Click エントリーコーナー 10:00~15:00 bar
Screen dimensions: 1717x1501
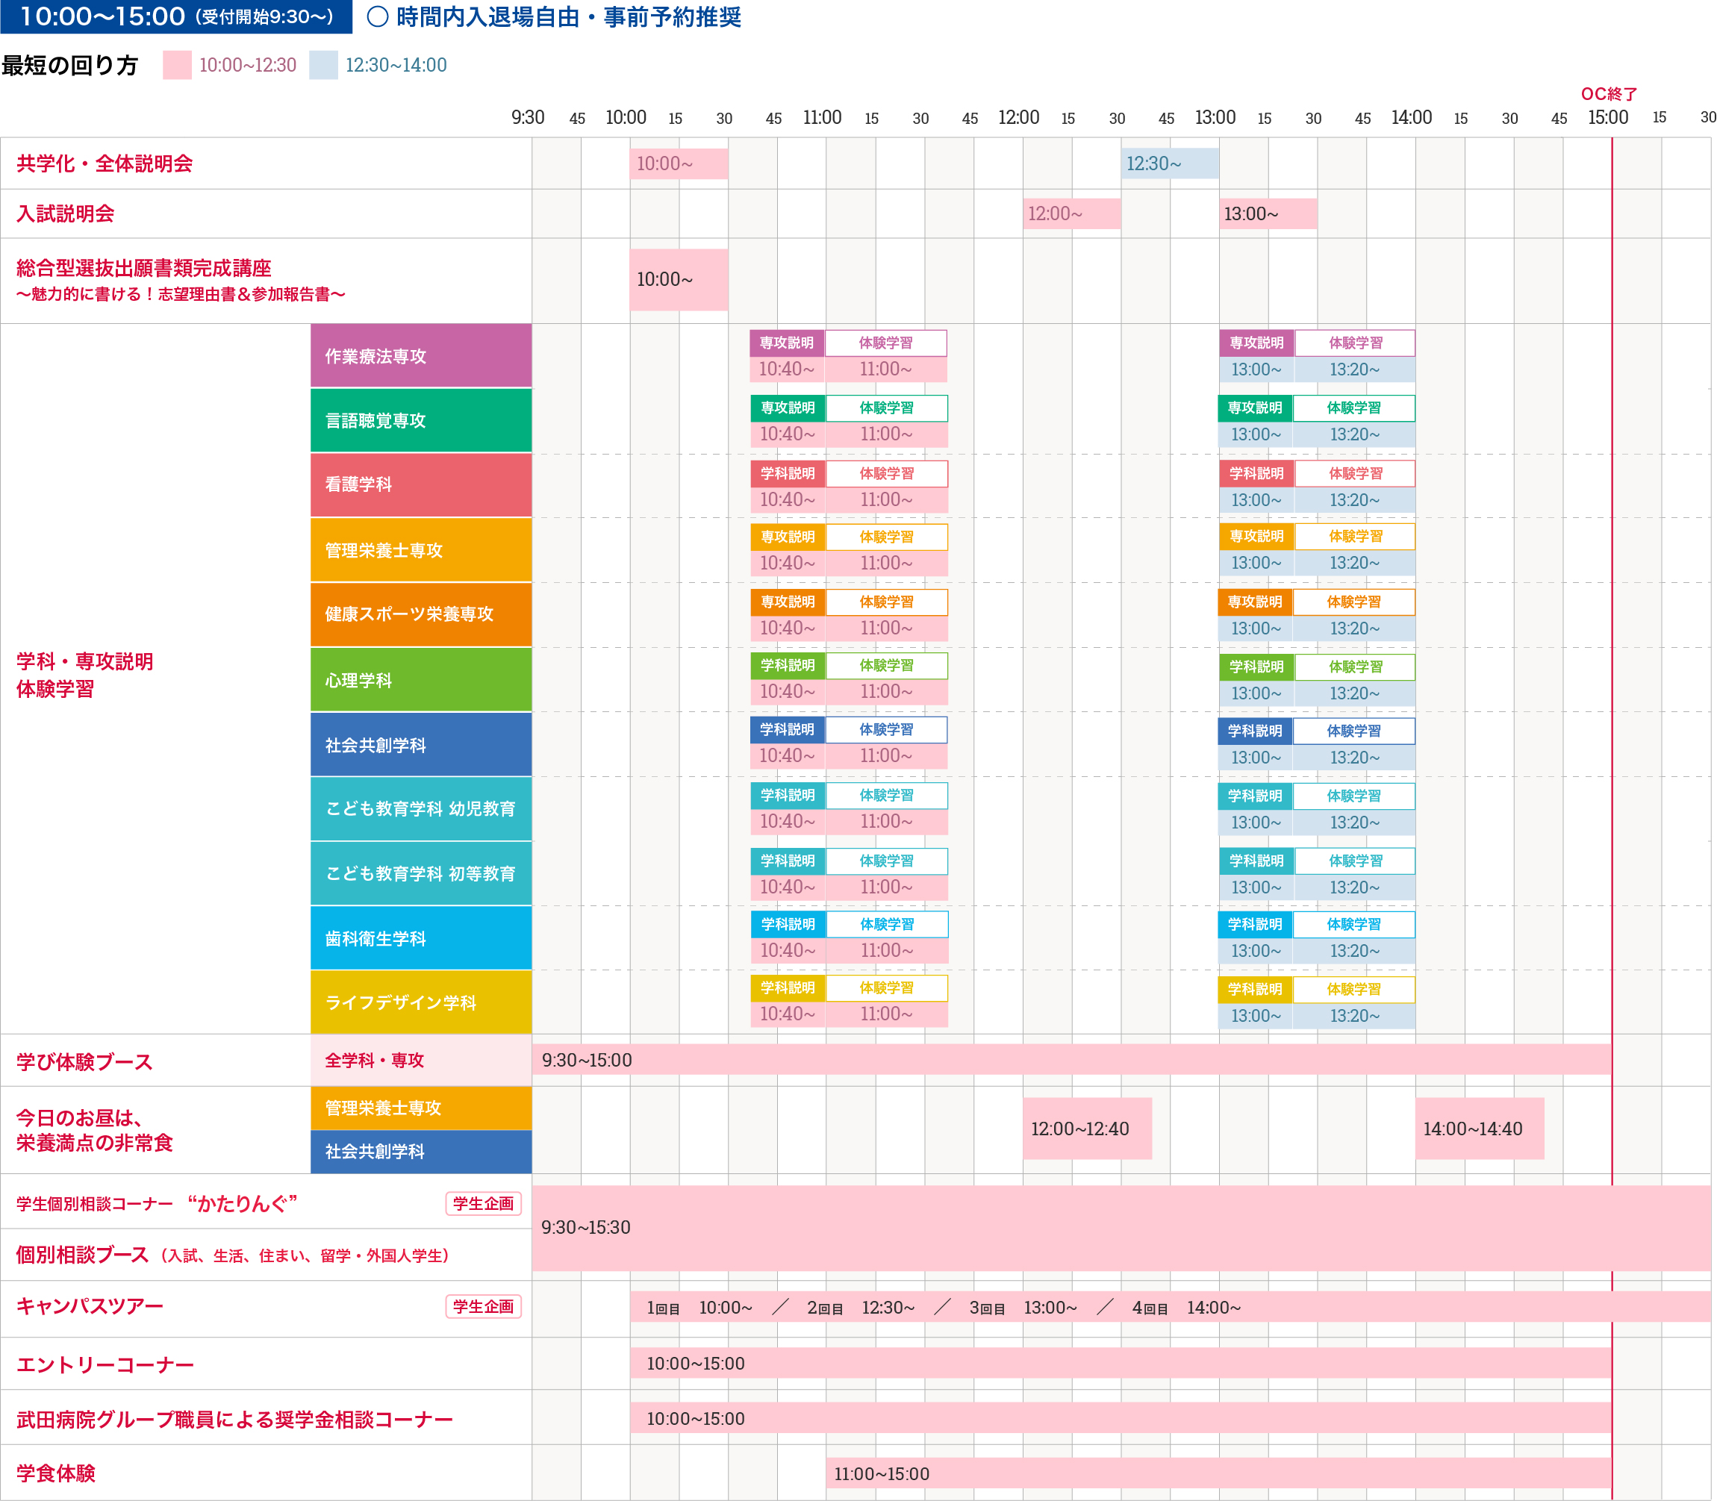pyautogui.click(x=1121, y=1364)
